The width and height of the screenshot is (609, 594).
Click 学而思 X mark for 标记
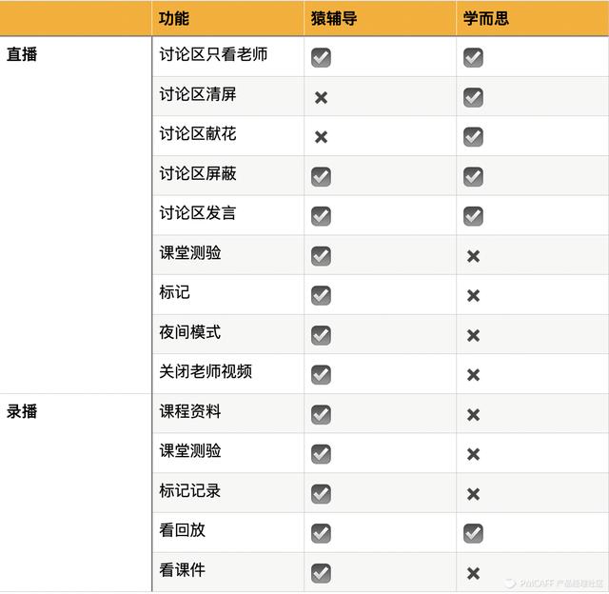473,296
